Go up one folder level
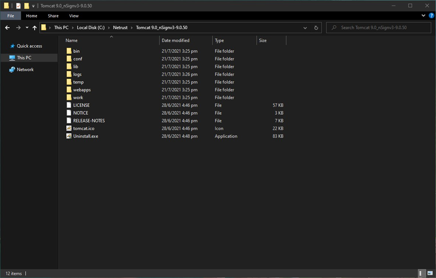This screenshot has width=436, height=278. [35, 28]
